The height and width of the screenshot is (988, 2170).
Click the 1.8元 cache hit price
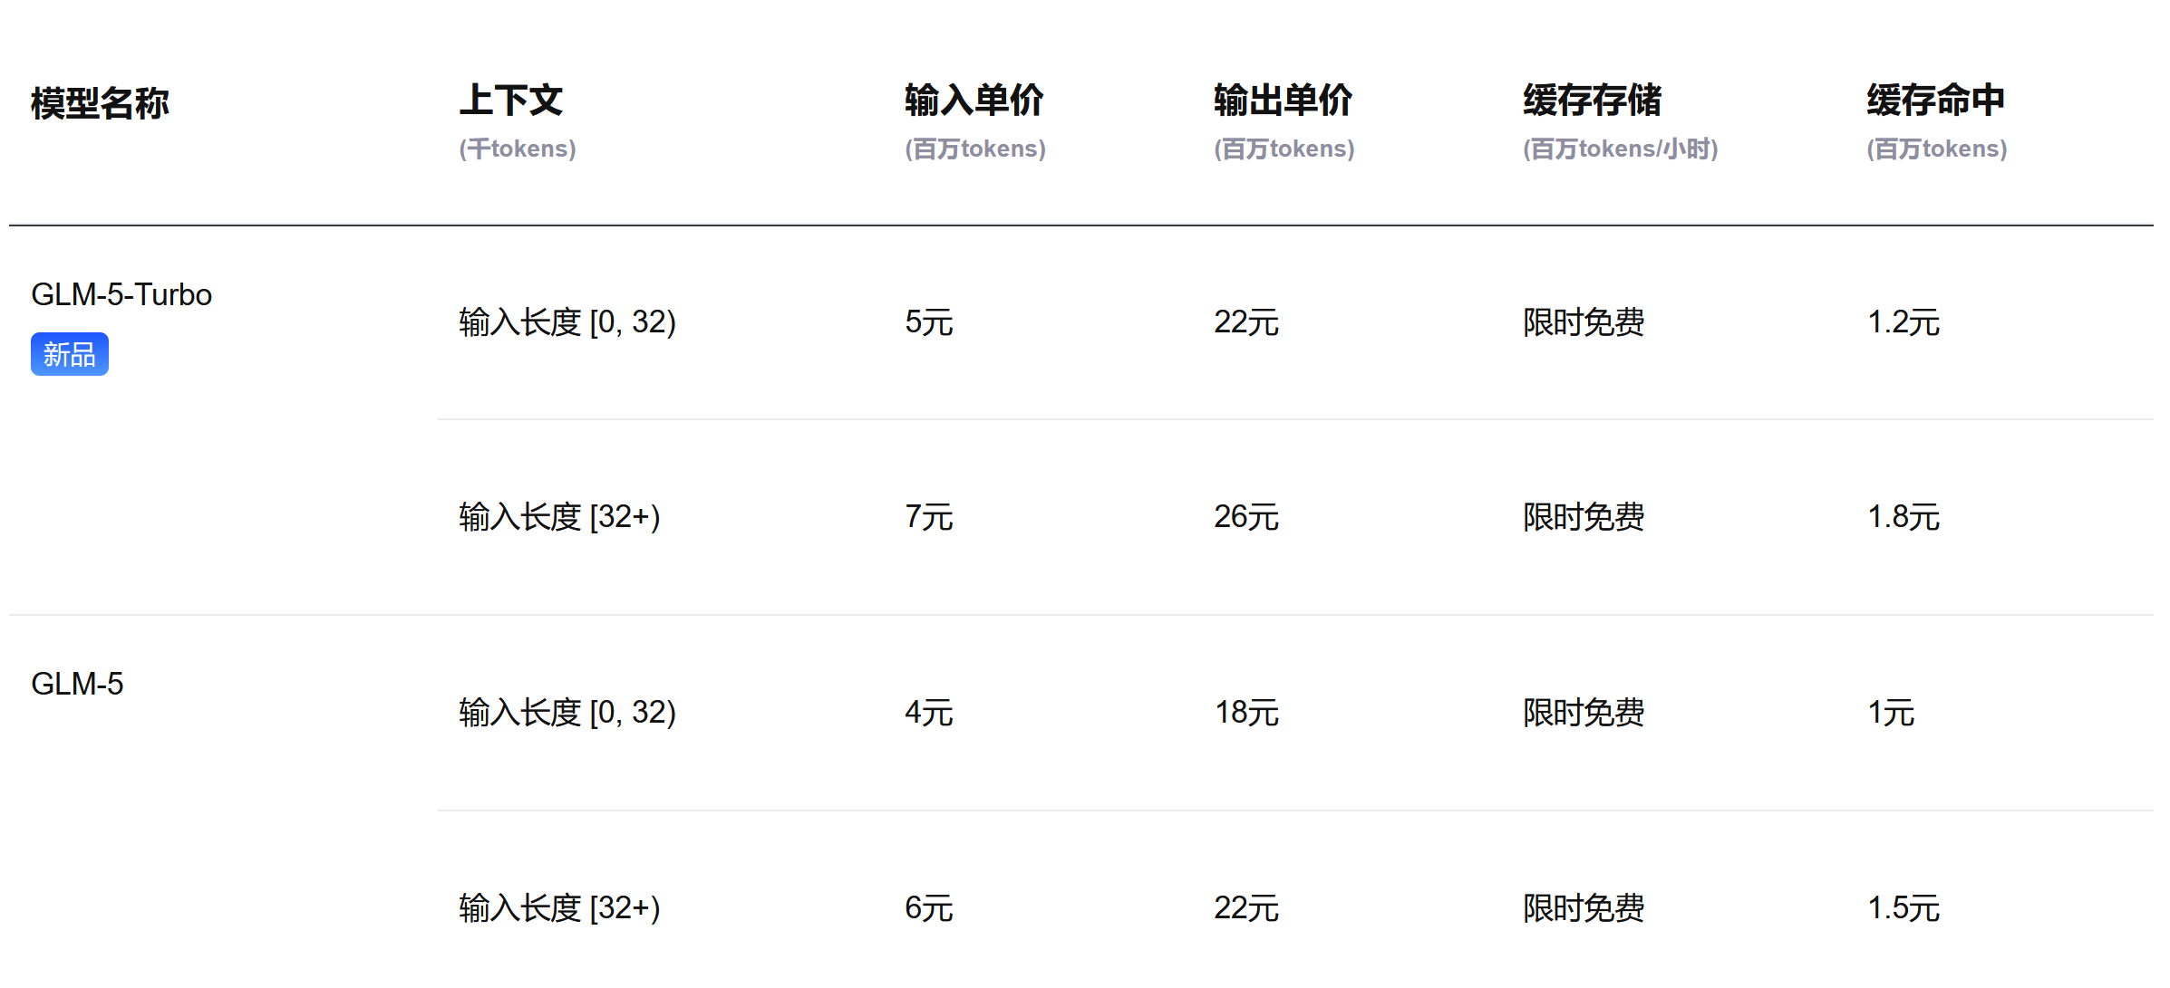click(1904, 517)
